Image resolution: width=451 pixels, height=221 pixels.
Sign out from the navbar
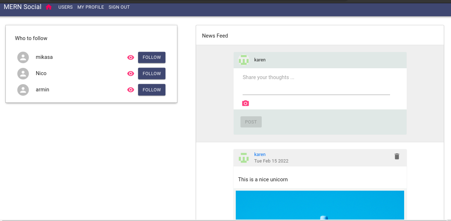point(119,7)
